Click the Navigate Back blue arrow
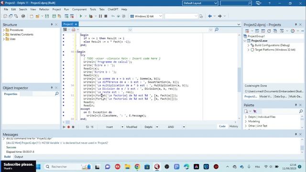Screen dimensions: 306x172 (210, 16)
